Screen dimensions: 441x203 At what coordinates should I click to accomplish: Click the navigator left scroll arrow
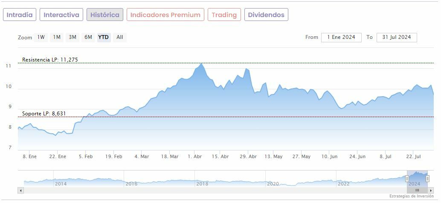(x=20, y=190)
